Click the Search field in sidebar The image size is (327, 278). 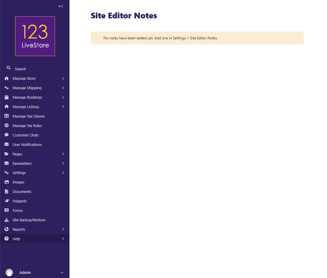click(35, 69)
